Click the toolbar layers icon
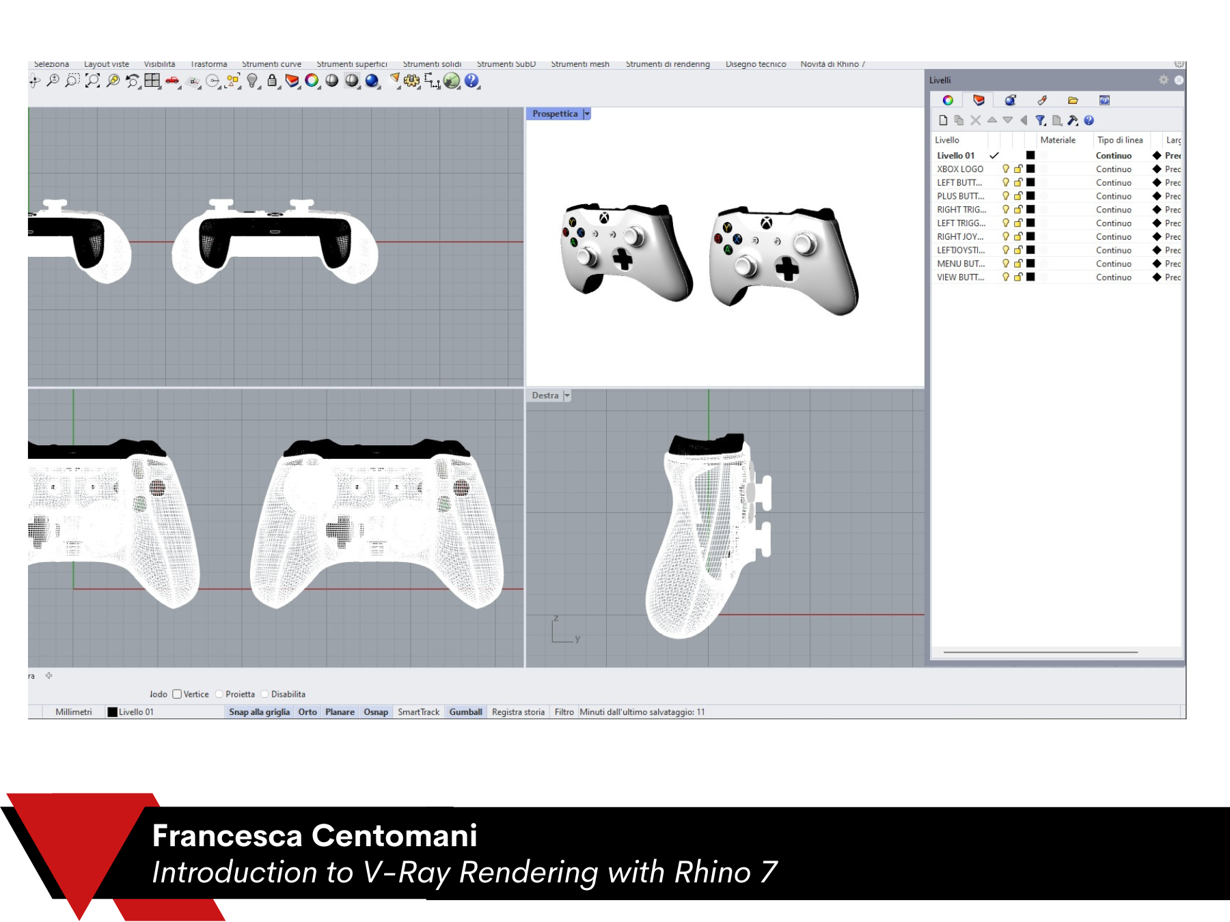Image resolution: width=1230 pixels, height=922 pixels. (x=292, y=81)
